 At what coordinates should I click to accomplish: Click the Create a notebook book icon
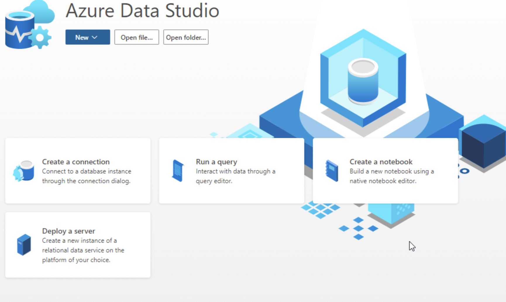pyautogui.click(x=331, y=171)
